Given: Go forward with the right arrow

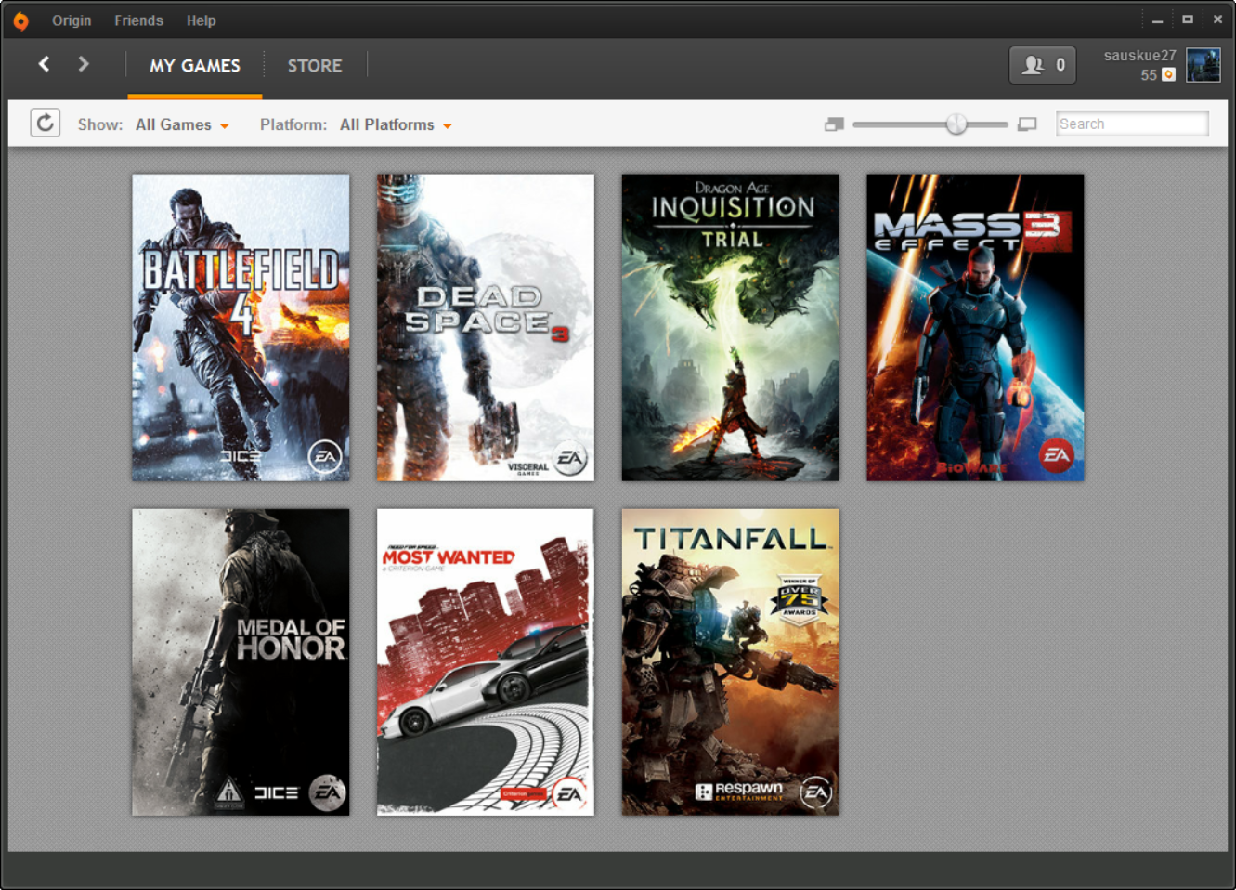Looking at the screenshot, I should 84,64.
